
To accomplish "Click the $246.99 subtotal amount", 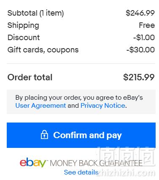I will pyautogui.click(x=140, y=13).
